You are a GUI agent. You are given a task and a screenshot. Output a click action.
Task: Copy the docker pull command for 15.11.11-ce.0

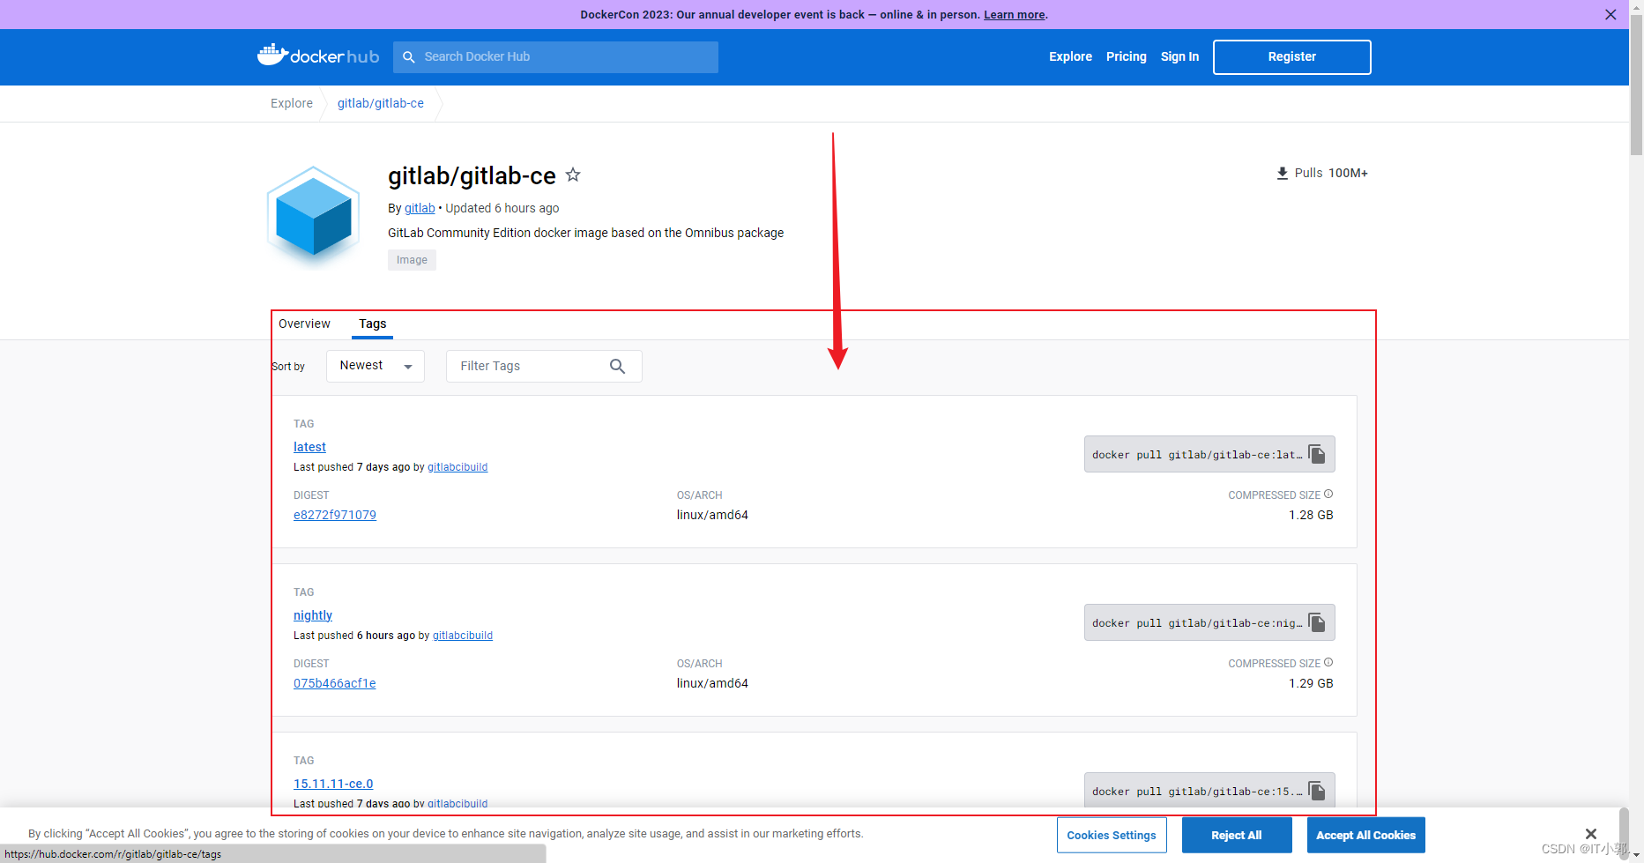[1317, 791]
